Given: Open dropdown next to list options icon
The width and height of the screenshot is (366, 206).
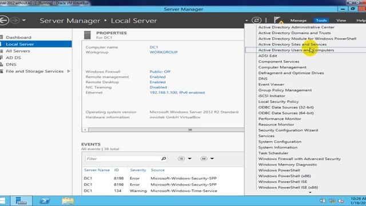Looking at the screenshot, I should (x=189, y=159).
